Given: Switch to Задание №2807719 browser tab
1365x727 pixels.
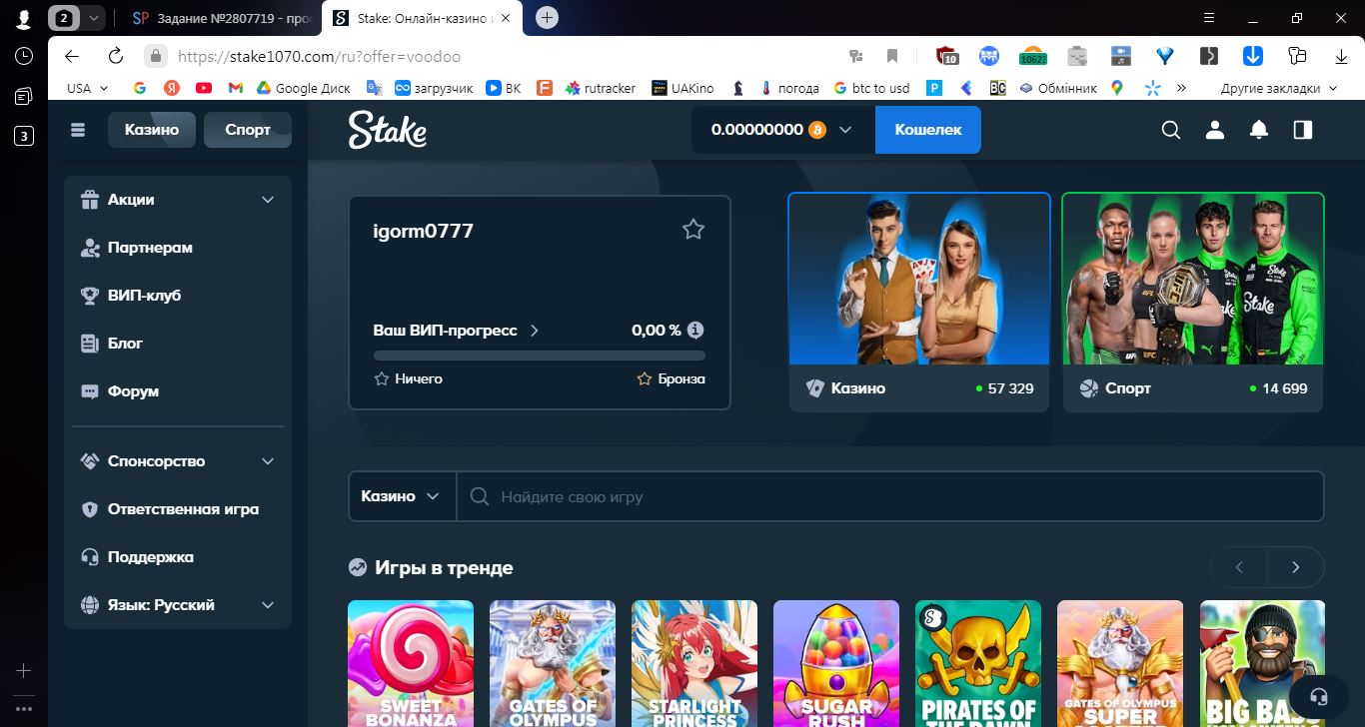Looking at the screenshot, I should click(223, 18).
